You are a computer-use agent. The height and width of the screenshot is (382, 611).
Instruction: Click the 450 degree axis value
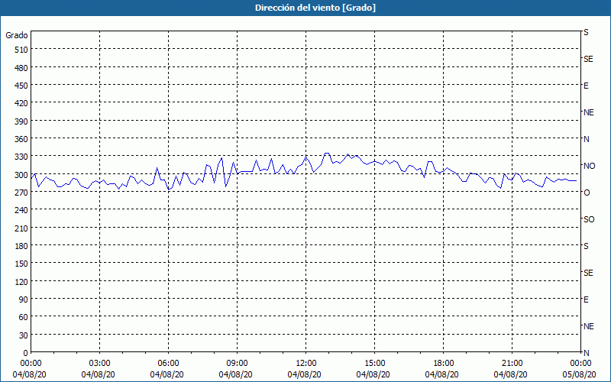(22, 86)
